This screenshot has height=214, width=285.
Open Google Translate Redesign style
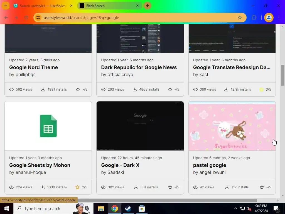tap(232, 67)
